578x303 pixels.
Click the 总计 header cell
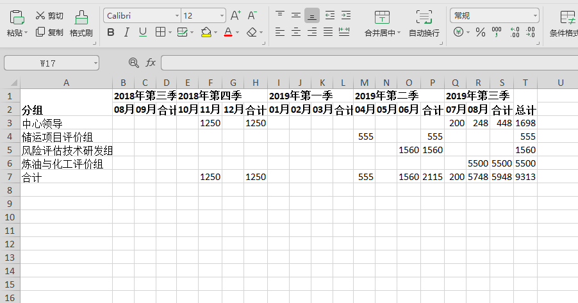point(525,110)
